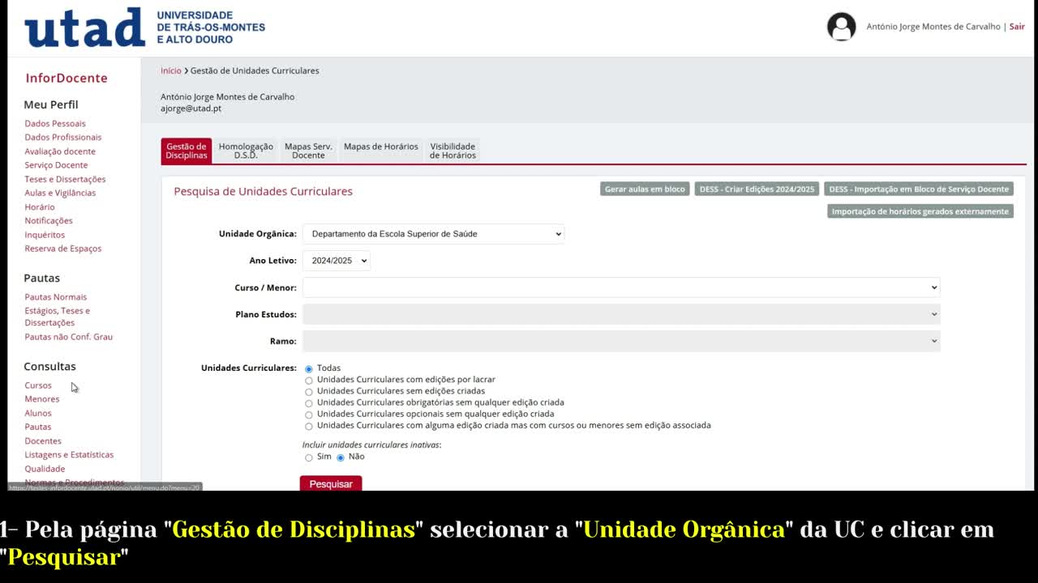Open Dados Pessoais in sidebar

[55, 124]
